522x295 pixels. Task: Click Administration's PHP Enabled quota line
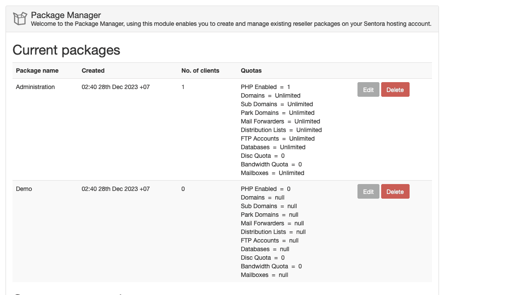265,87
